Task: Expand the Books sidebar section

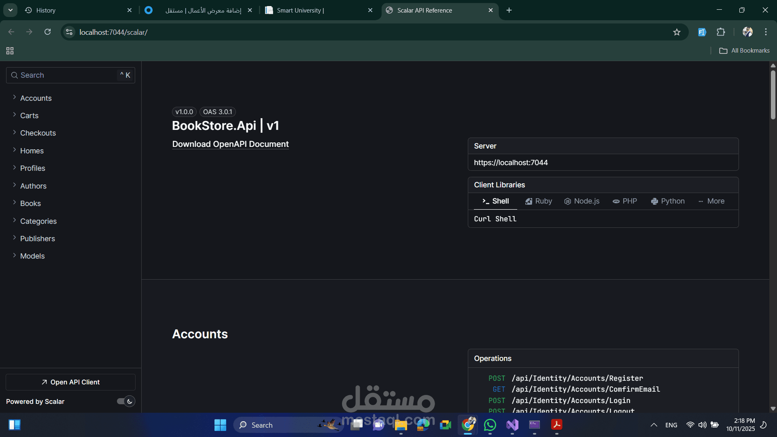Action: click(30, 204)
